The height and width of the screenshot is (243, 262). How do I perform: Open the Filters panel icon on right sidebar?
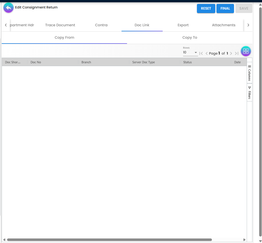249,93
